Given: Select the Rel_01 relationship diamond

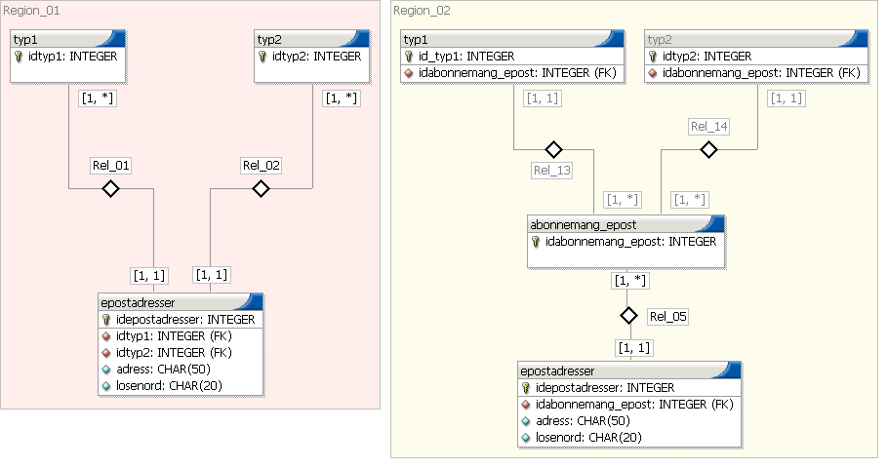Looking at the screenshot, I should pyautogui.click(x=110, y=188).
